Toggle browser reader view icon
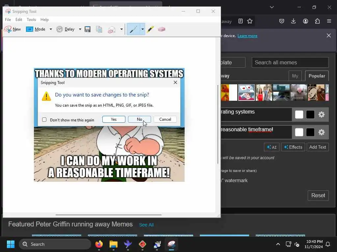Screen dimensions: 337x252 pos(241,21)
